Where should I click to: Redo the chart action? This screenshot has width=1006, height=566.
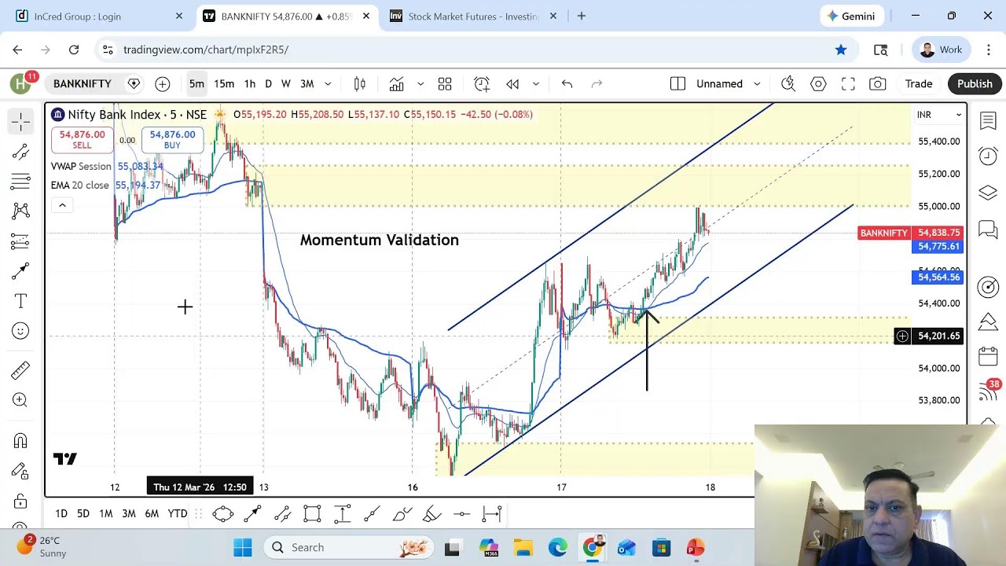click(x=597, y=84)
